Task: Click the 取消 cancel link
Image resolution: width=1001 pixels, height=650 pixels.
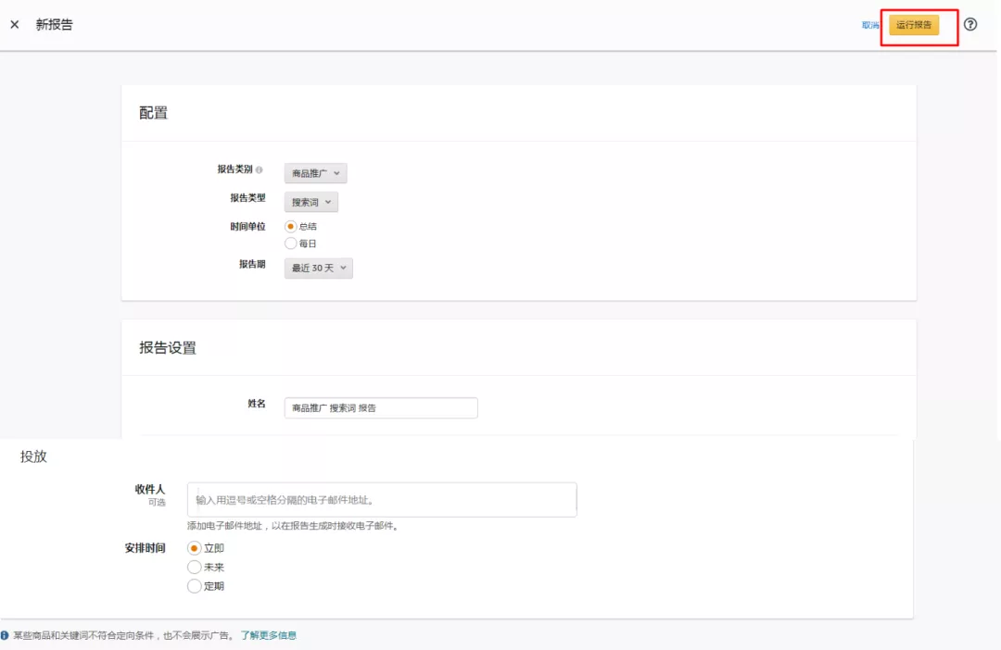Action: [x=868, y=25]
